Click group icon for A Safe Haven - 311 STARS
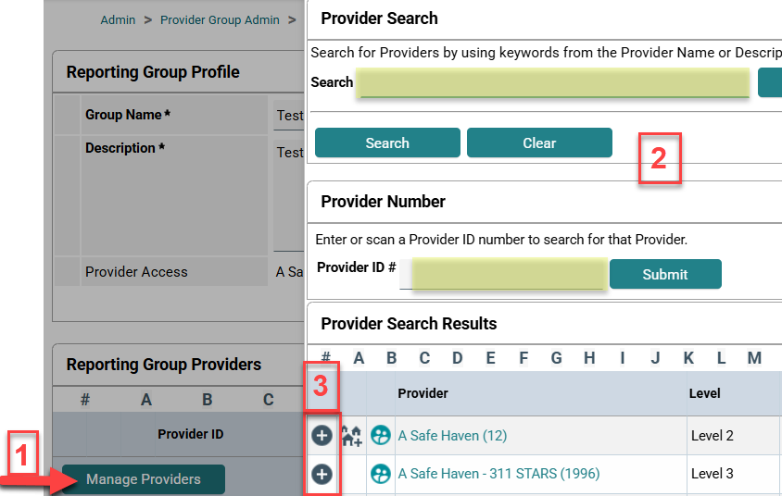This screenshot has width=782, height=496. (380, 474)
